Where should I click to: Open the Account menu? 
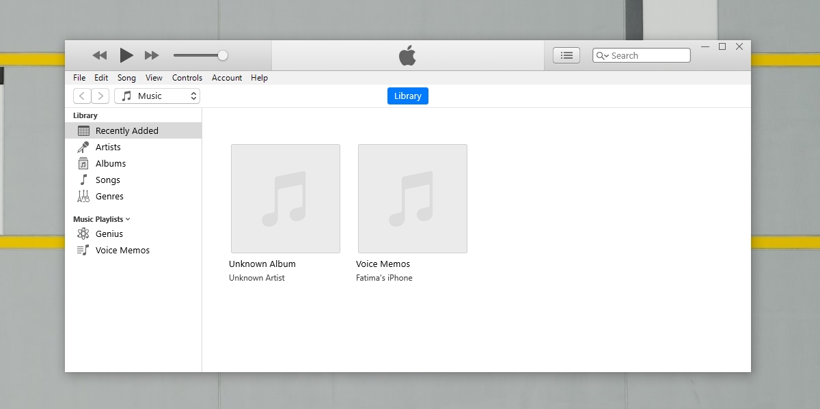tap(227, 78)
